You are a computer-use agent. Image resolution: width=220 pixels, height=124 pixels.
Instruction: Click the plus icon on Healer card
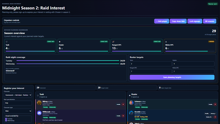click(x=60, y=42)
